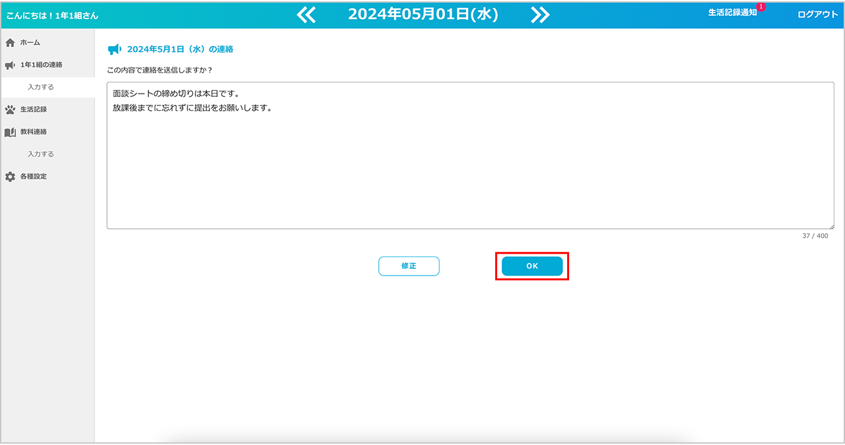Open 入力する under 1年1組の連絡
Screen dimensions: 845x445
tap(41, 87)
